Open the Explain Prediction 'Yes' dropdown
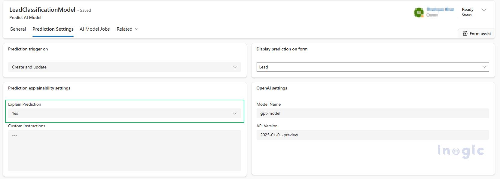 click(x=120, y=113)
